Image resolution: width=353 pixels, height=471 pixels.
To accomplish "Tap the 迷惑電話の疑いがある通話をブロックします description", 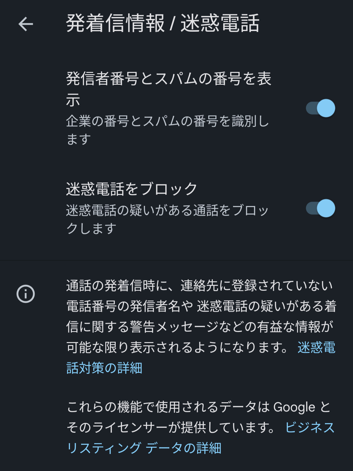I will (x=167, y=211).
